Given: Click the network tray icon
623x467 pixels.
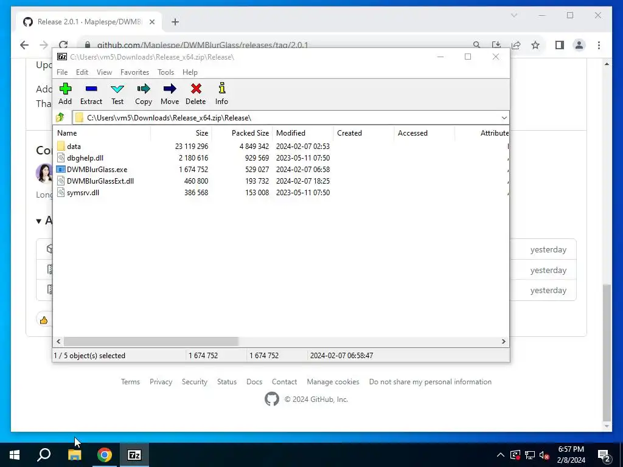Looking at the screenshot, I should point(530,455).
